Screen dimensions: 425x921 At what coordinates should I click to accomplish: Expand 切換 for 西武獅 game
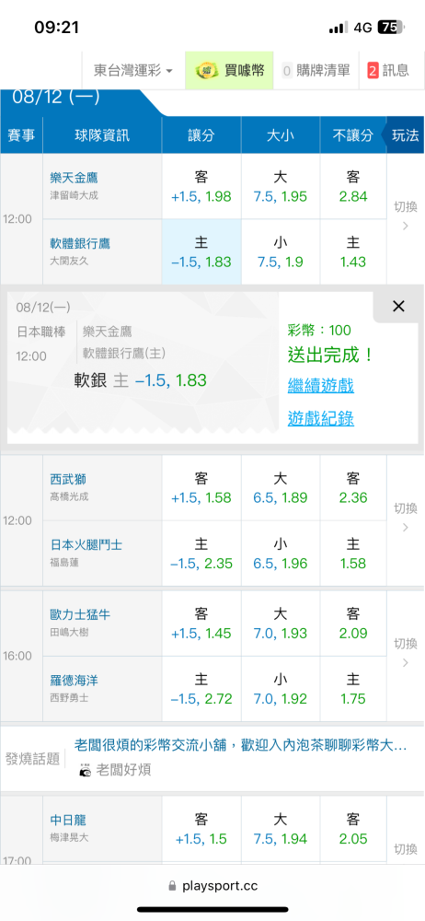click(405, 517)
